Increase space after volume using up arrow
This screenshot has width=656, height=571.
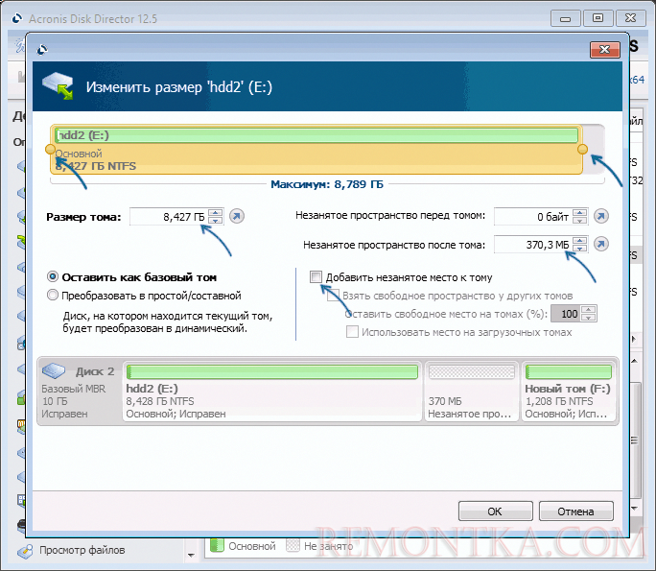(x=580, y=240)
